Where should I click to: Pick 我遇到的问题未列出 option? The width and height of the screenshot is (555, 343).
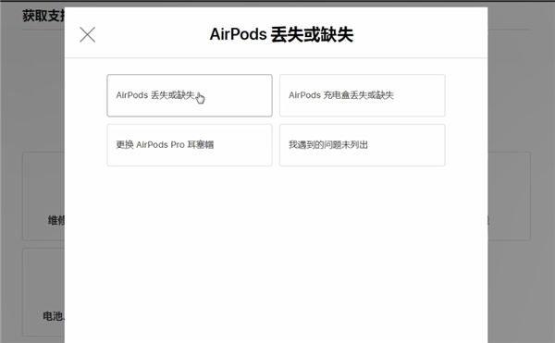tap(362, 145)
